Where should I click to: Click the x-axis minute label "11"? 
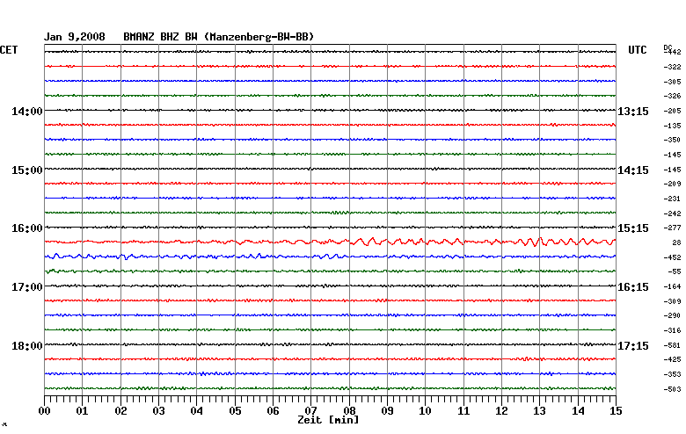463,411
